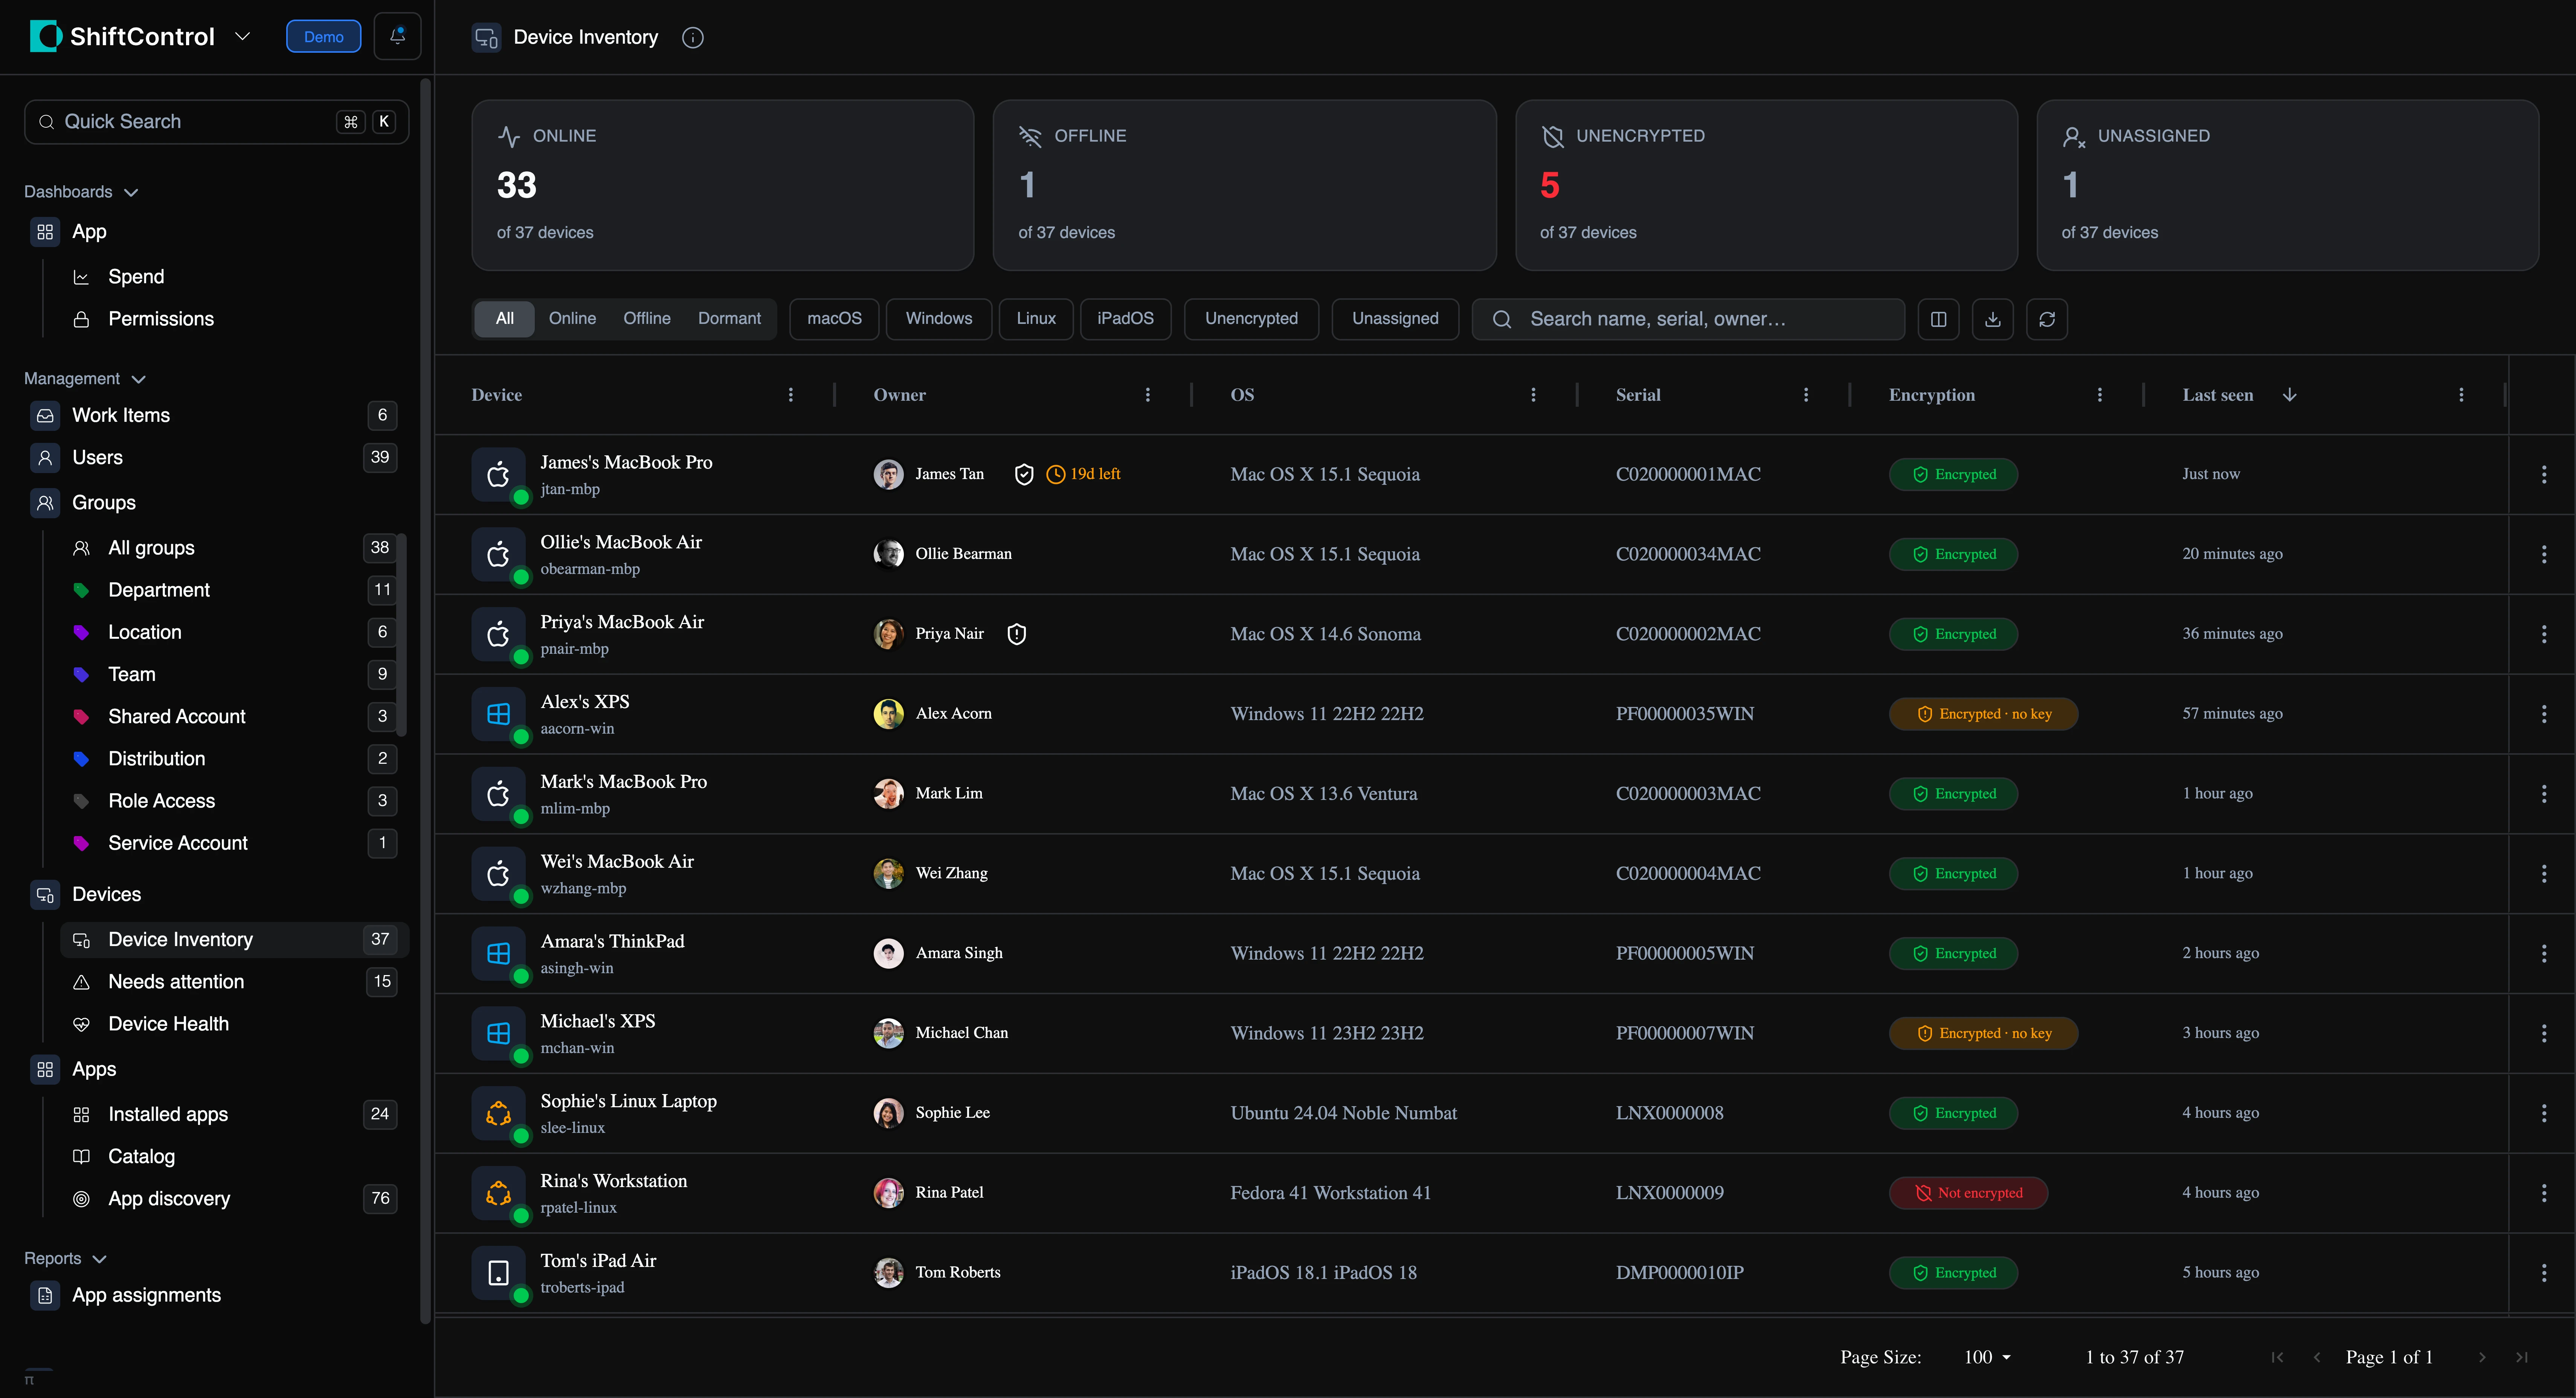Click shield alert icon next to Priya Nair
2576x1398 pixels.
1017,634
